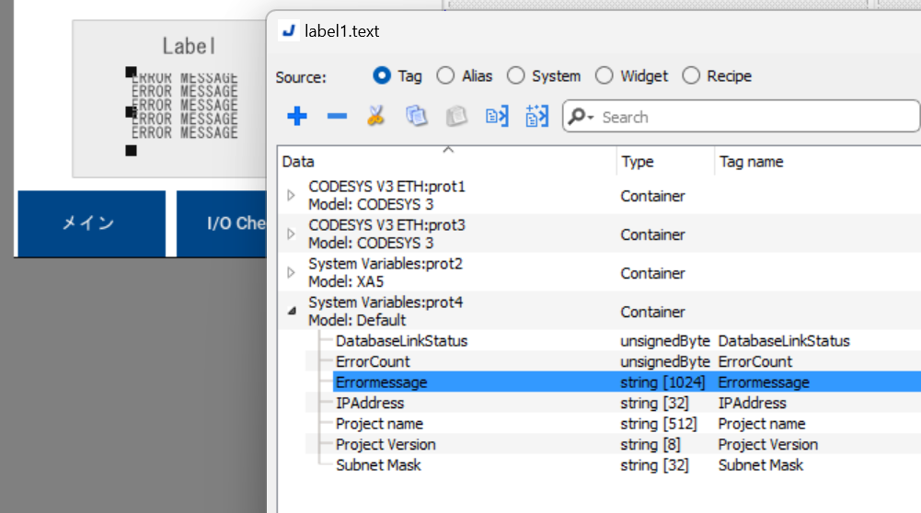Screen dimensions: 921x513
Task: Click the string [1024] type cell
Action: (662, 382)
